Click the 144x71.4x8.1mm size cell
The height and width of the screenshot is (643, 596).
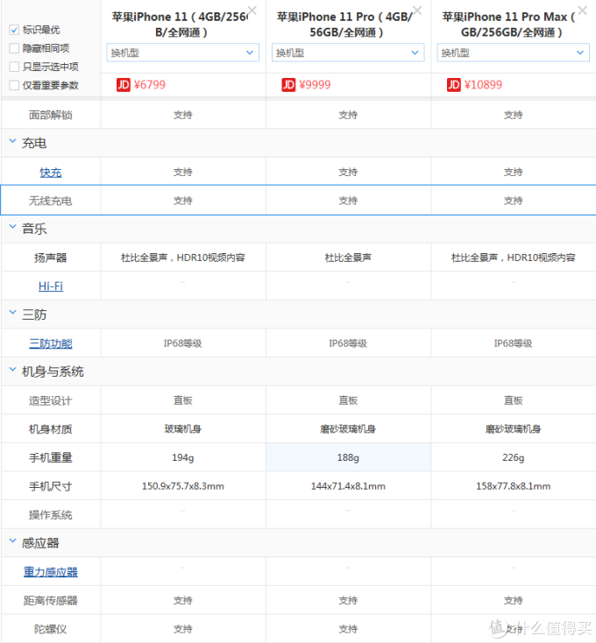pyautogui.click(x=348, y=486)
